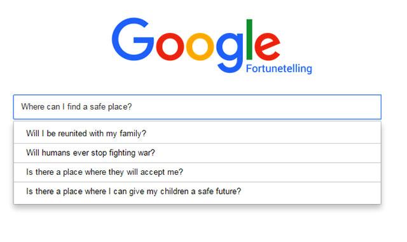Select suggestion "Will I be reunited with my family?"
The image size is (407, 242).
pyautogui.click(x=197, y=134)
